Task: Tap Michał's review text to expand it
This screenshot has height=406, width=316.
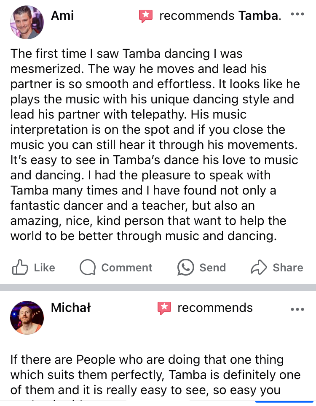Action: click(155, 375)
